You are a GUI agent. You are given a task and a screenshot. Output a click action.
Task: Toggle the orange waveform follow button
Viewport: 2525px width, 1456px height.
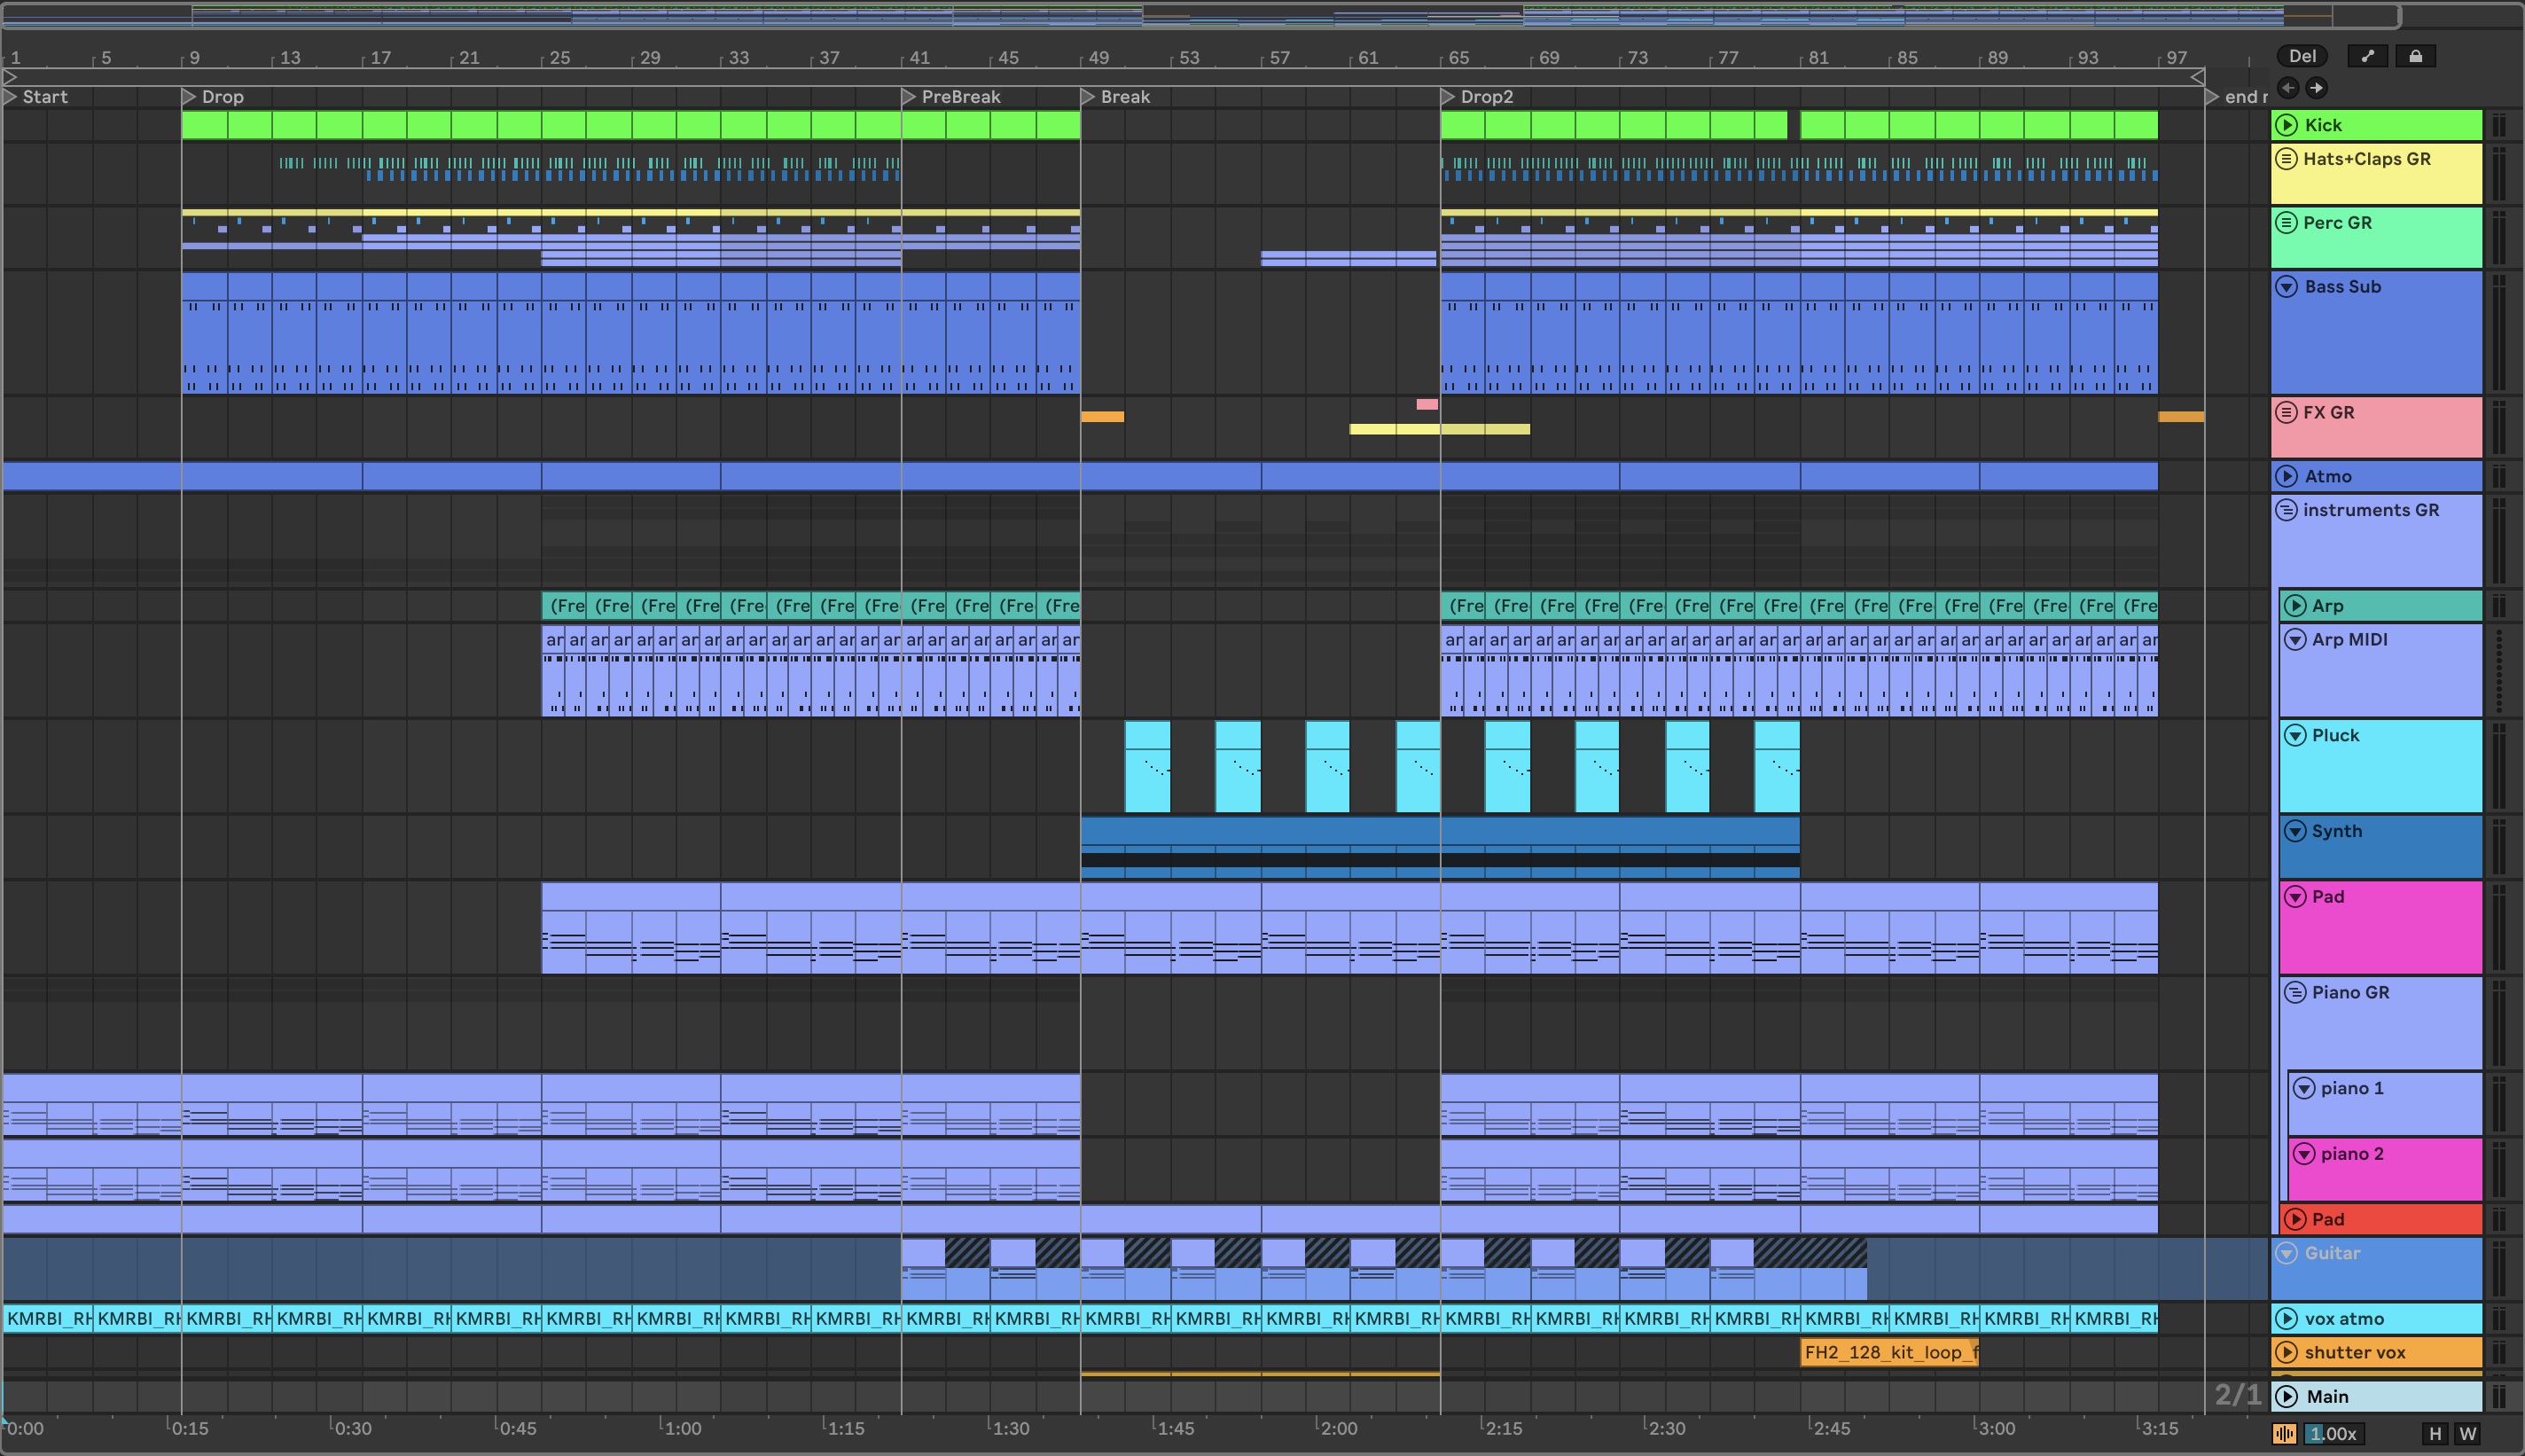pos(2284,1434)
